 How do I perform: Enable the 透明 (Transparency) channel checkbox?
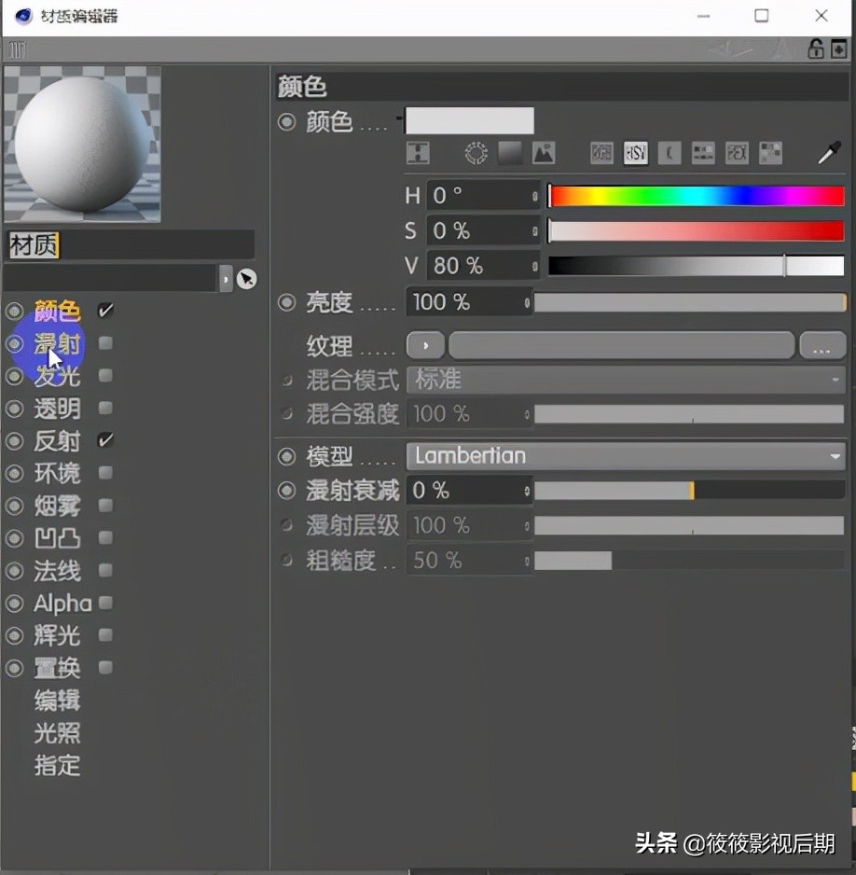tap(104, 409)
